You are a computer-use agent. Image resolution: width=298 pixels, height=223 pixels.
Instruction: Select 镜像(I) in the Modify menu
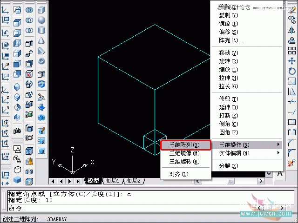247,24
